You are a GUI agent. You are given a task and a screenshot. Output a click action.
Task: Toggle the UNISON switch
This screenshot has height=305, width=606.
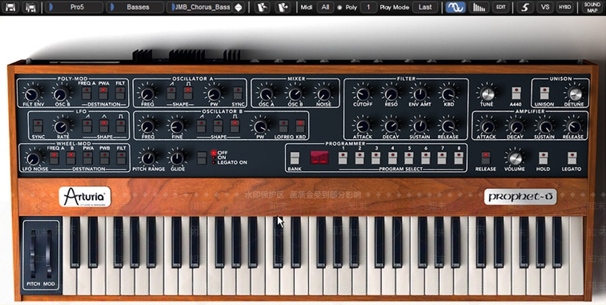click(544, 93)
